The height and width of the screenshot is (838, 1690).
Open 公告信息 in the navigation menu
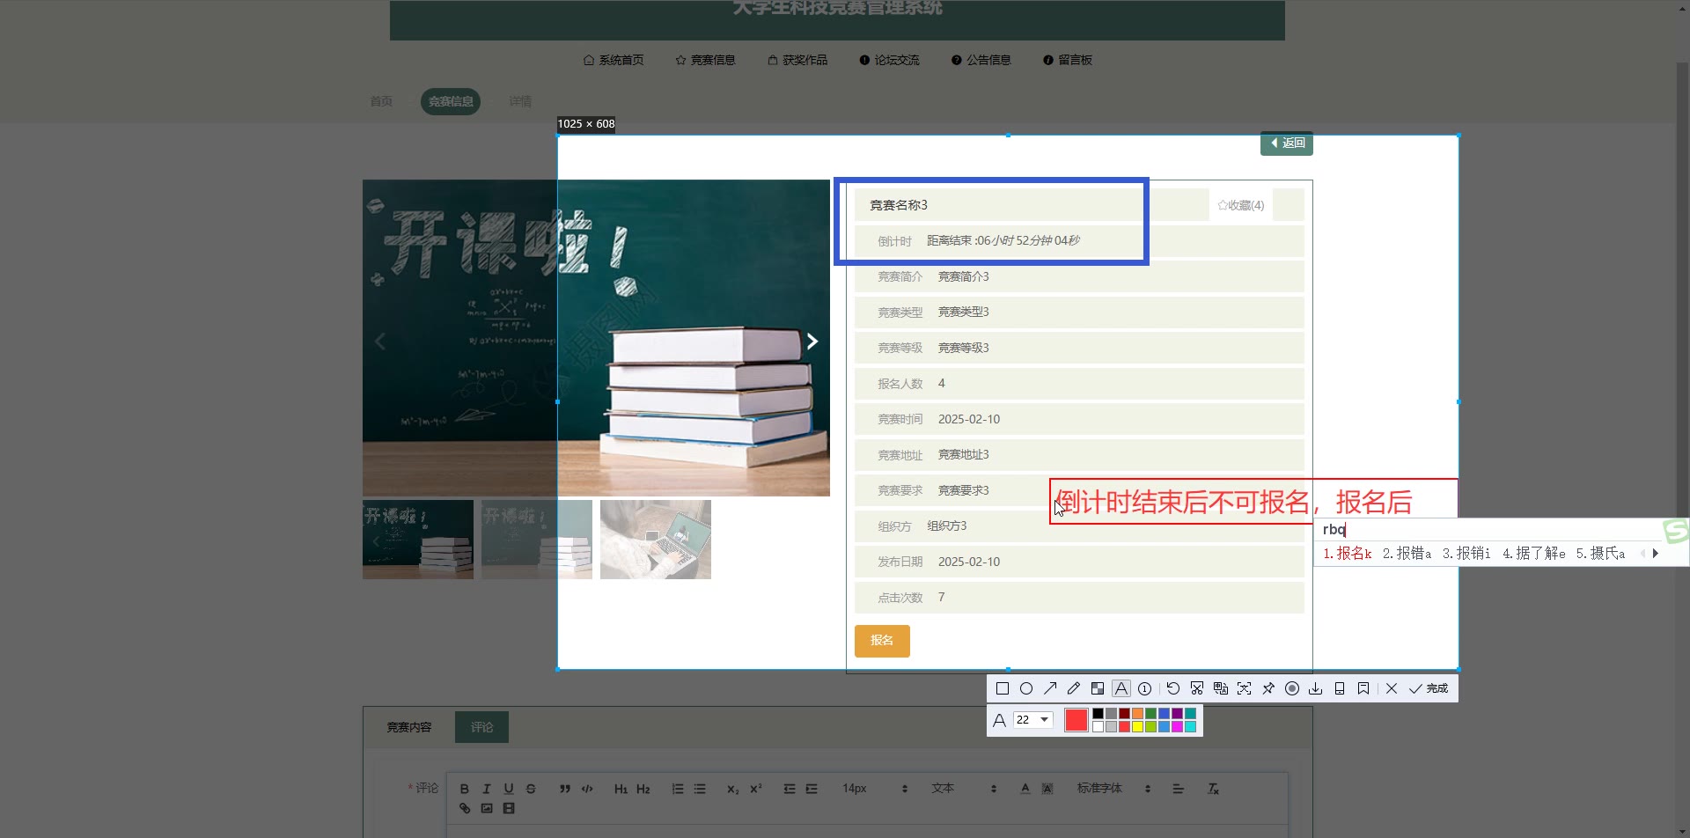(x=981, y=60)
